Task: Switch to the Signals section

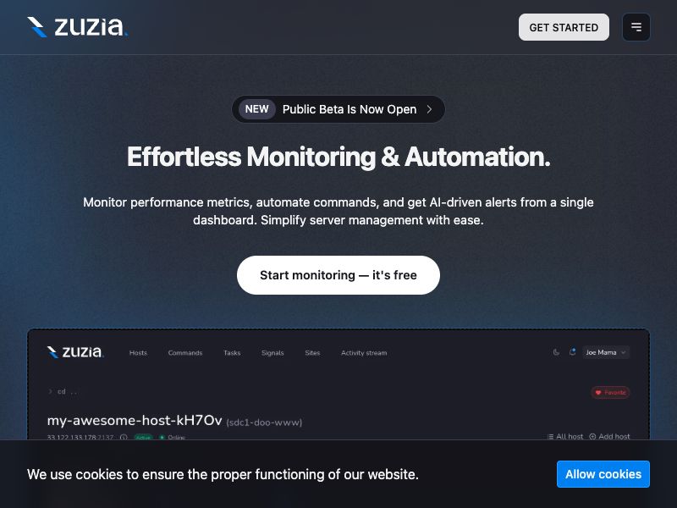Action: tap(272, 352)
